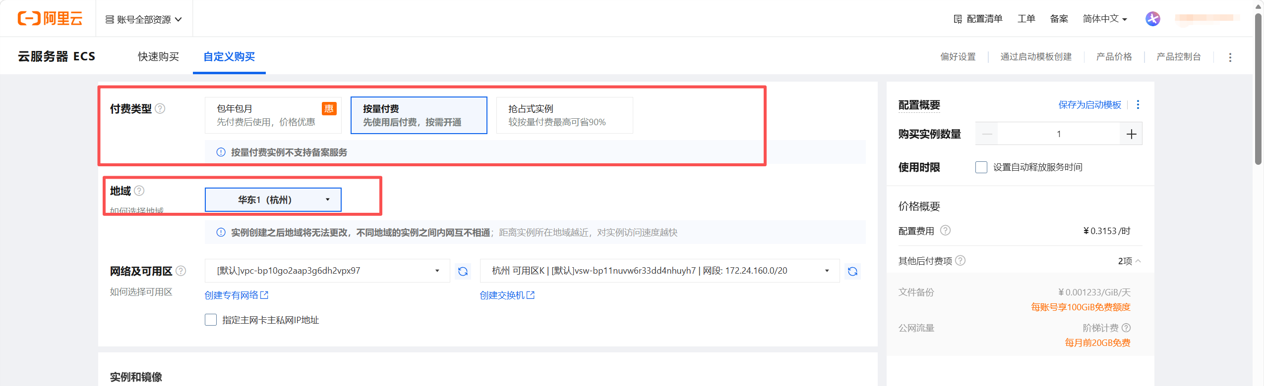
Task: Click the info icon in the region notice
Action: tap(221, 233)
